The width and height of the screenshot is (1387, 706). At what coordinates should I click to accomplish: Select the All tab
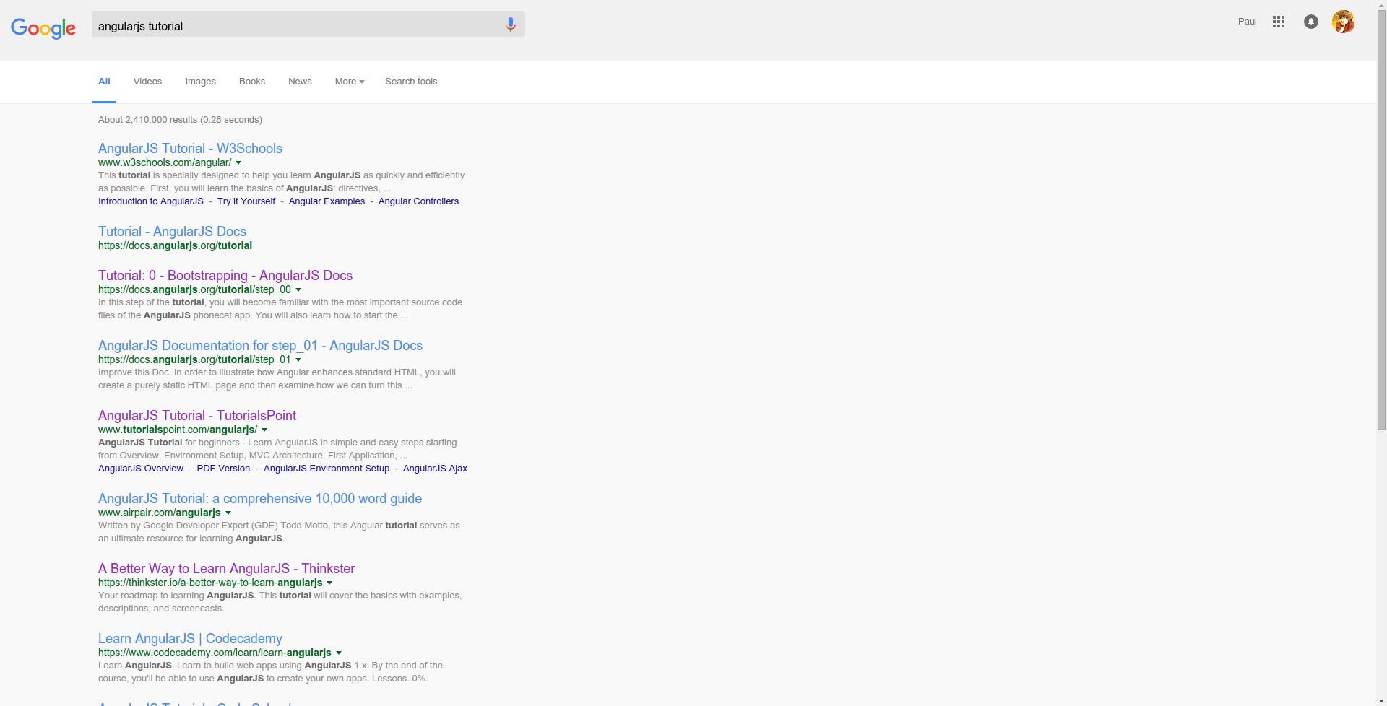click(104, 82)
